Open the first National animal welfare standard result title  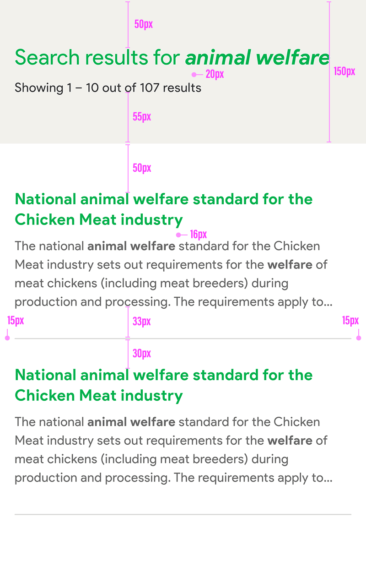coord(163,209)
